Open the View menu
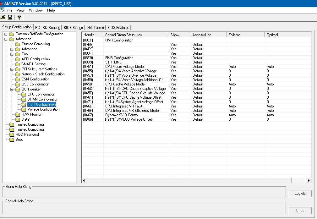This screenshot has height=219, width=317. click(x=20, y=10)
